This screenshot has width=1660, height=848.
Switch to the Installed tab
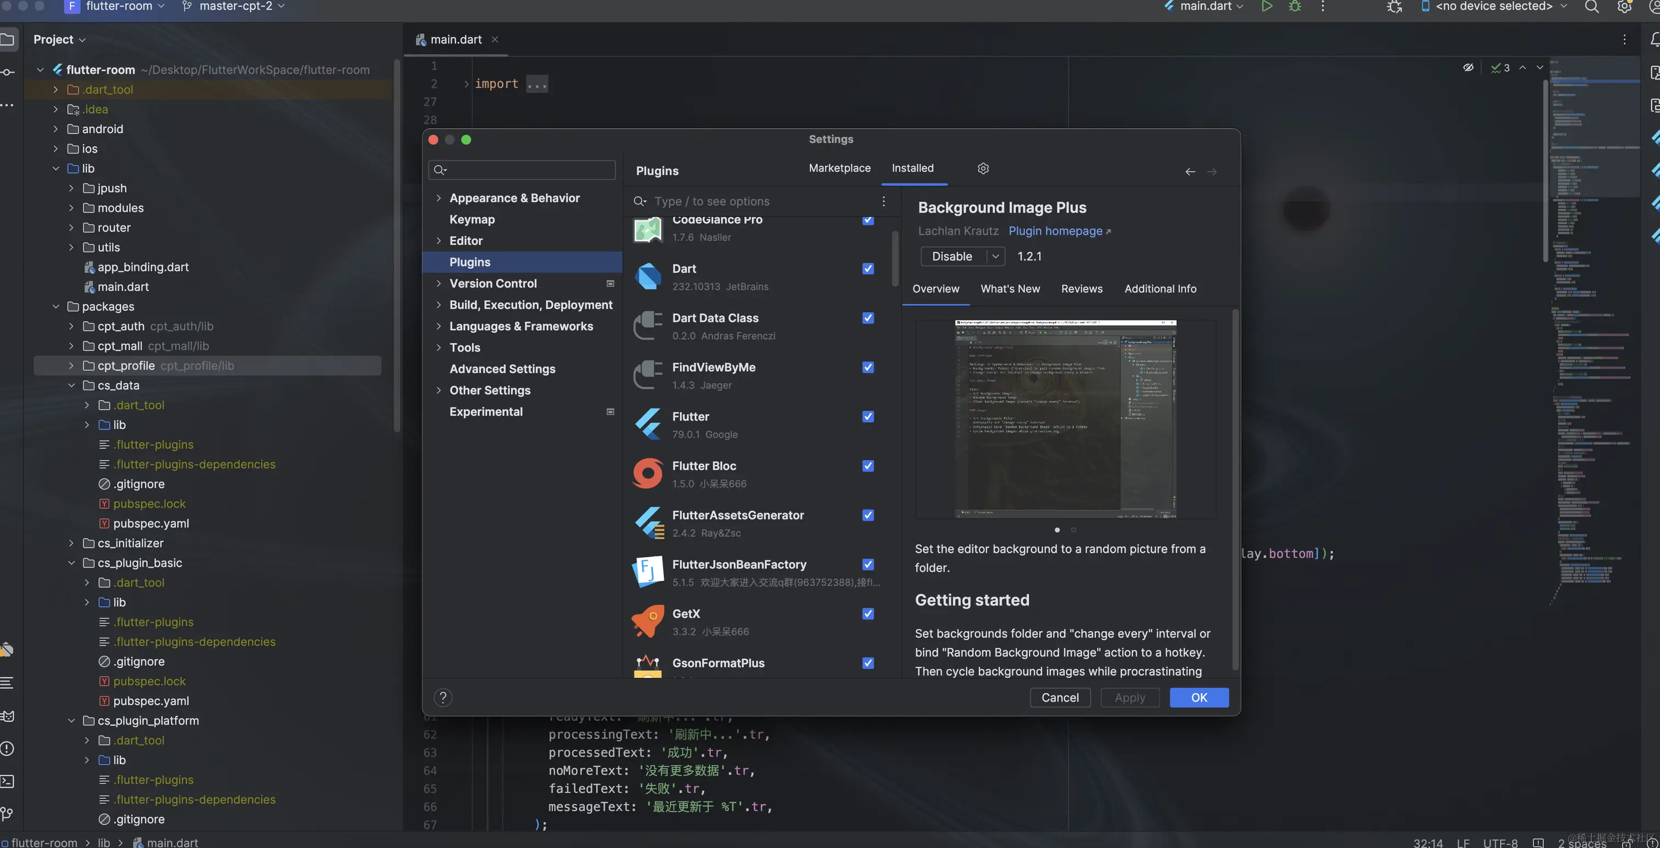point(912,168)
